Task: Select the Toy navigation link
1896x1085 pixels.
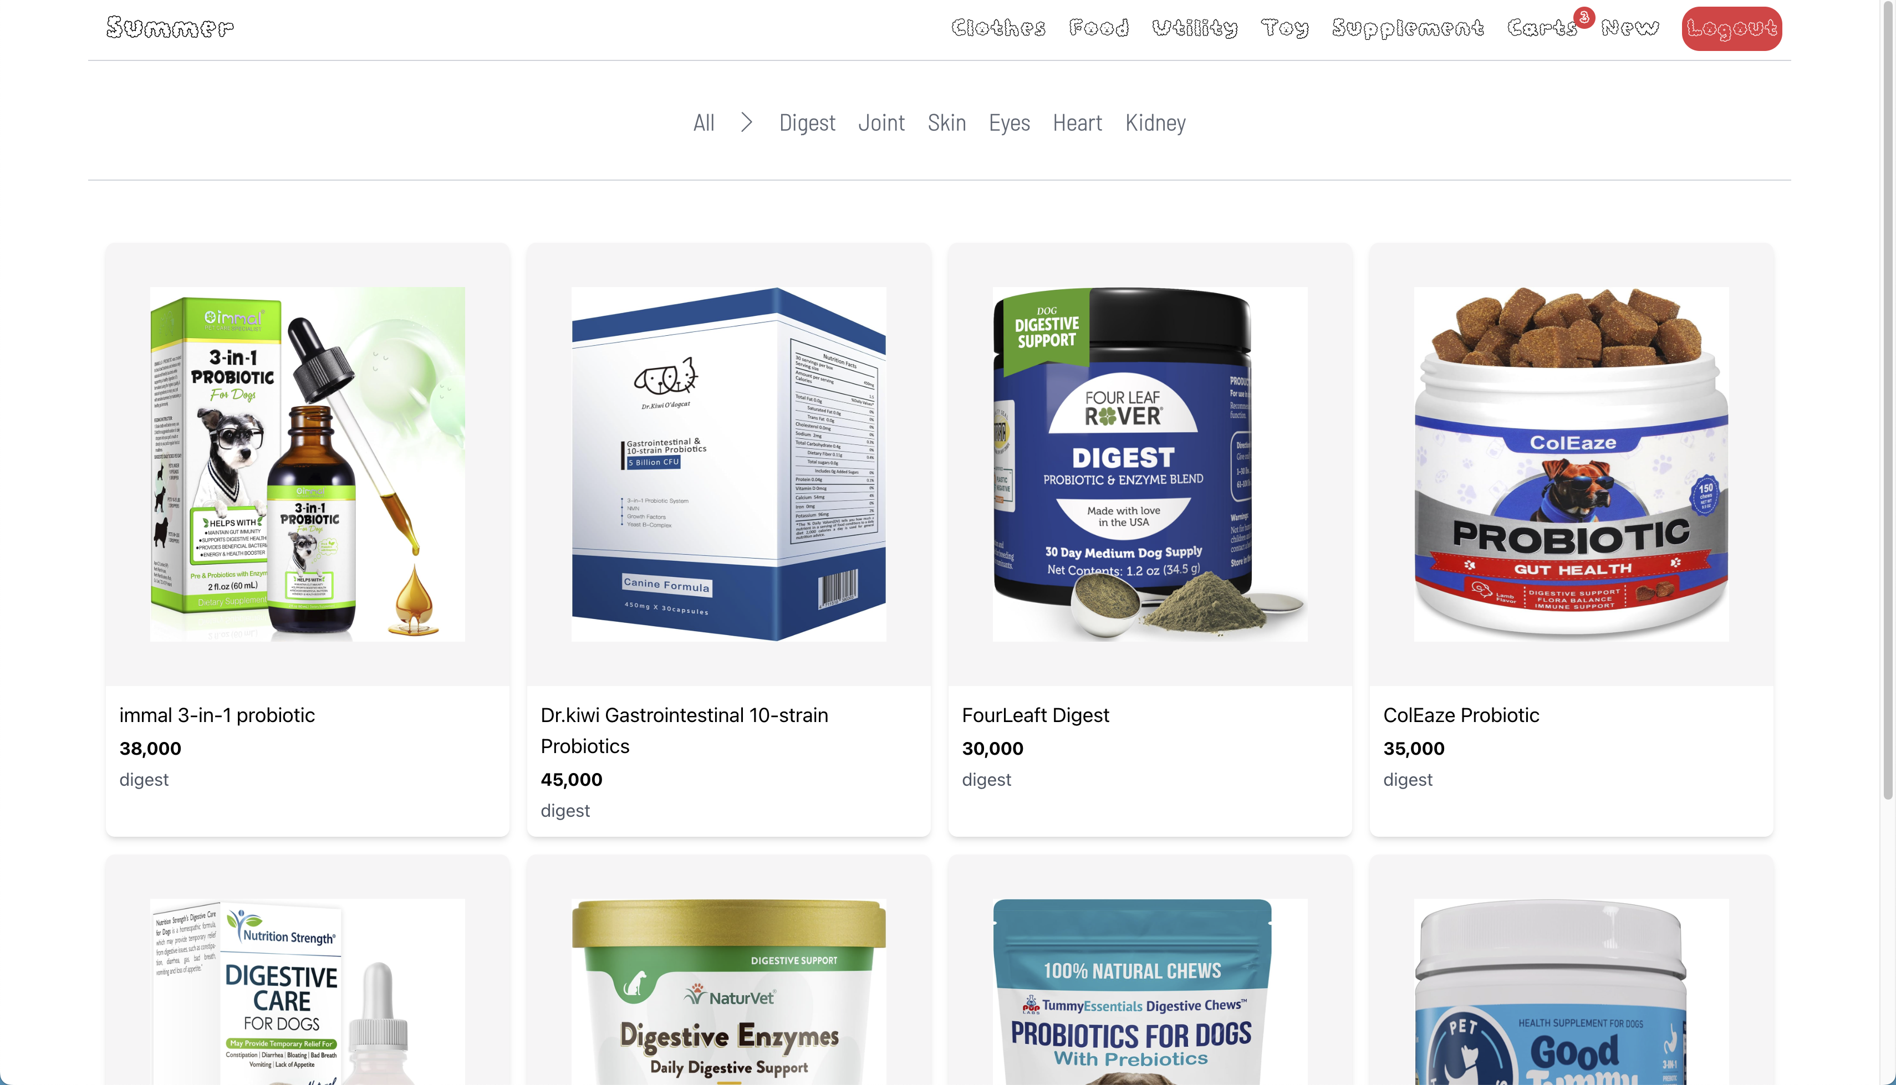Action: click(1285, 28)
